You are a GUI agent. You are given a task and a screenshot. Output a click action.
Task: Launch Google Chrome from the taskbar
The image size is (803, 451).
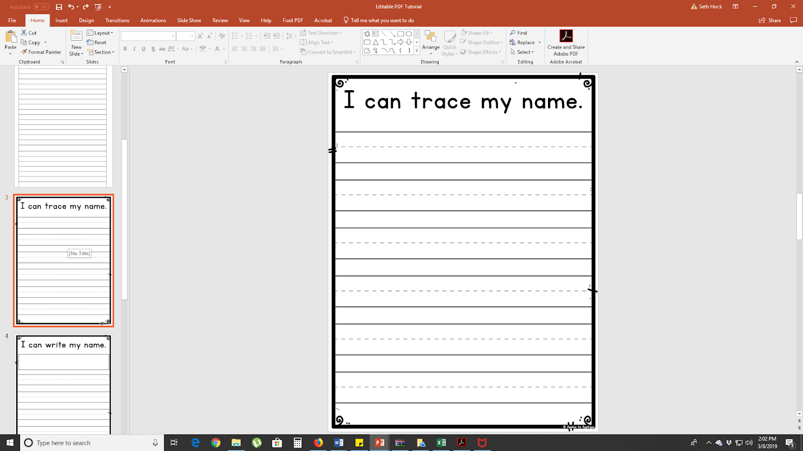tap(216, 442)
